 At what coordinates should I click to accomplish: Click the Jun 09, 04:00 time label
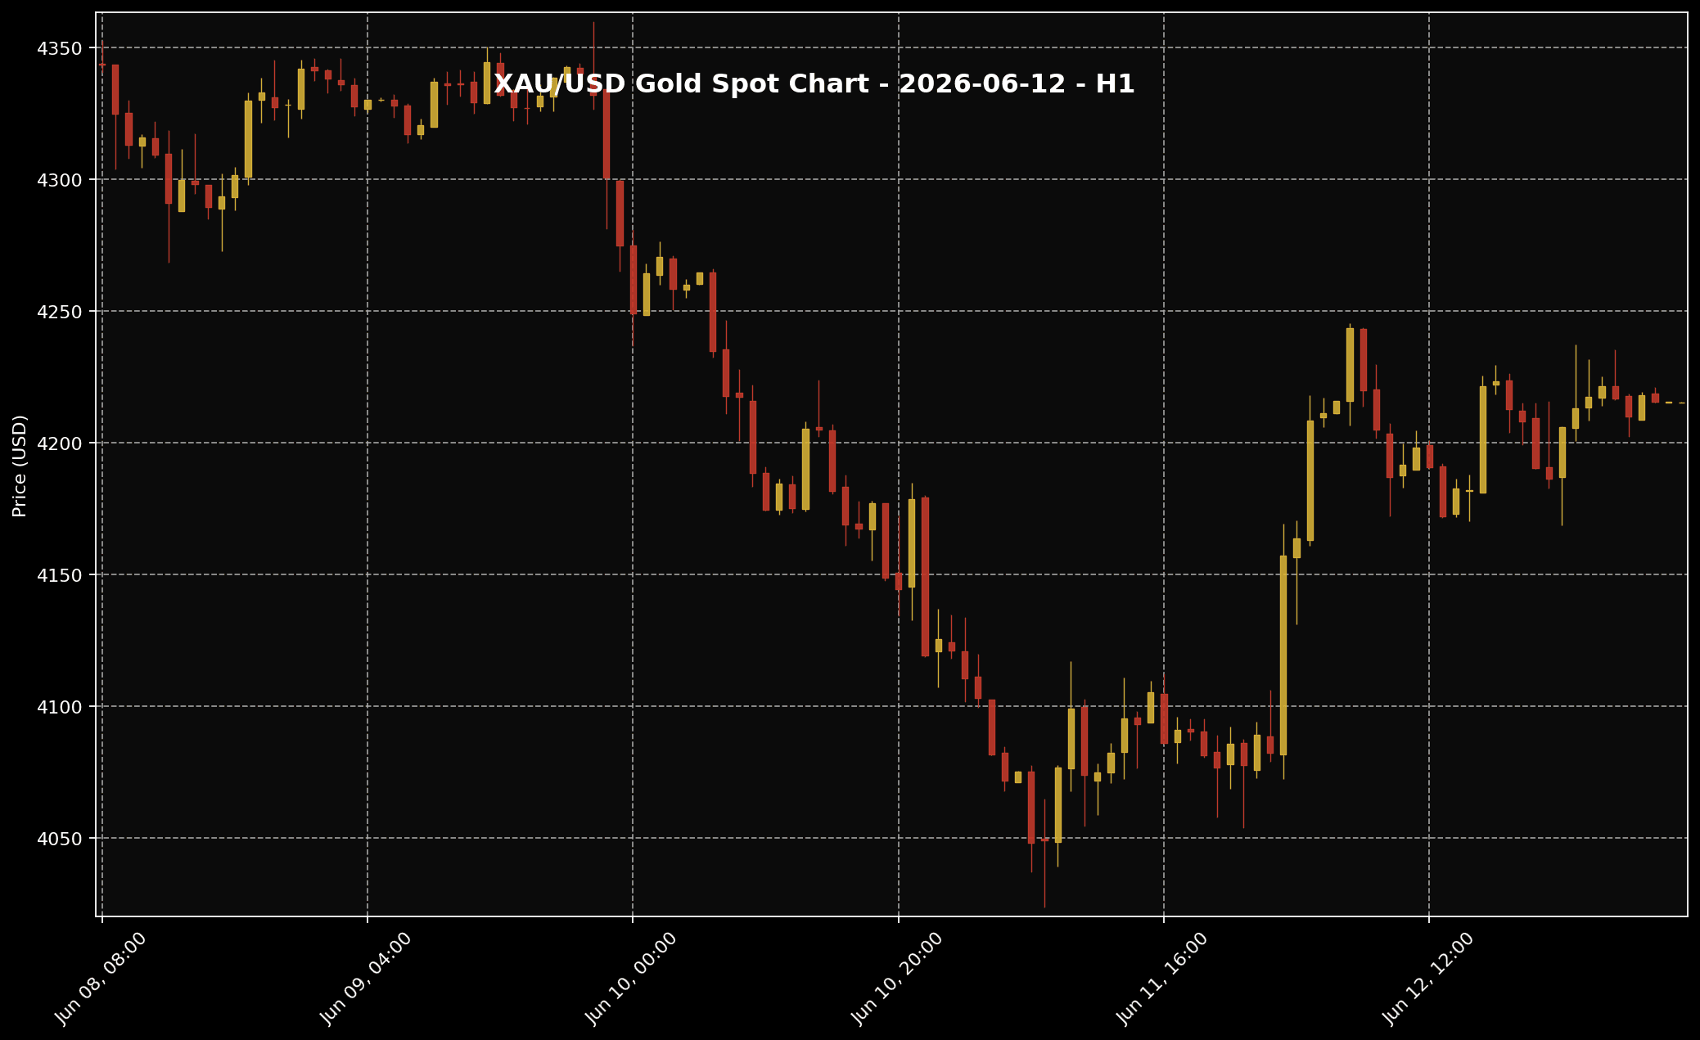[365, 979]
